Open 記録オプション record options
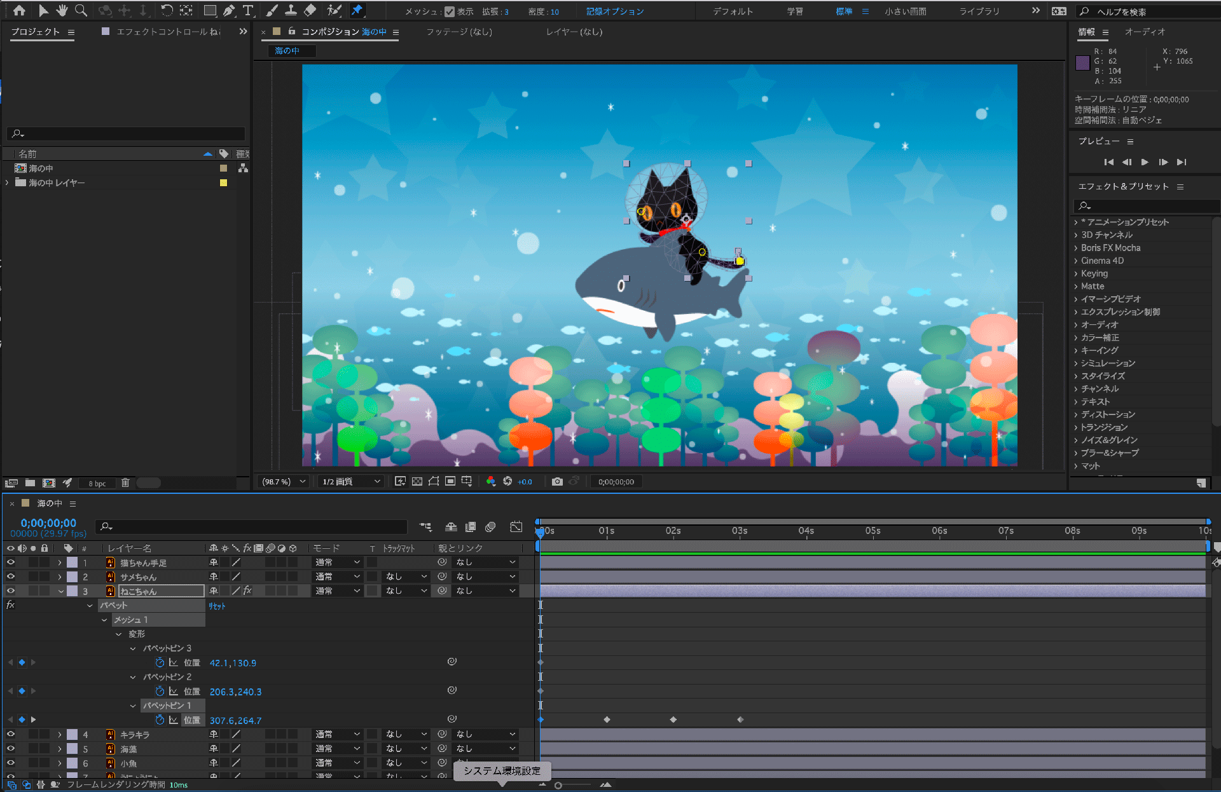The height and width of the screenshot is (792, 1221). click(x=614, y=11)
